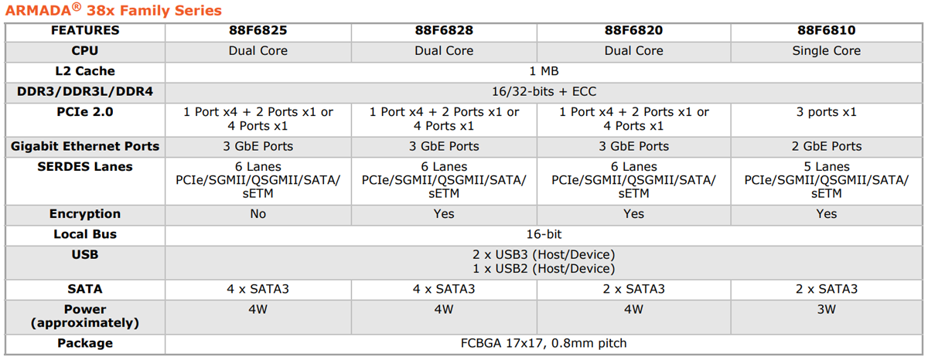Click the ARMADA 38x Family Series title
This screenshot has height=360, width=928.
pyautogui.click(x=113, y=11)
